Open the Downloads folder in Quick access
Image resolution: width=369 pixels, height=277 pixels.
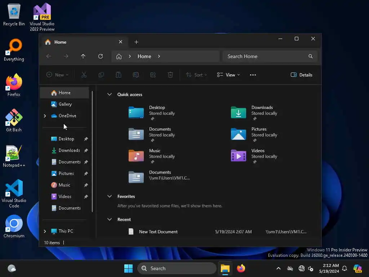(x=254, y=113)
